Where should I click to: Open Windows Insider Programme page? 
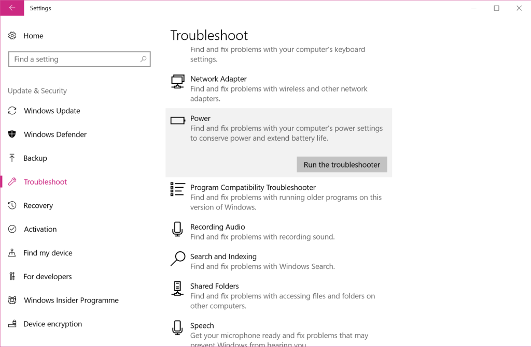pyautogui.click(x=71, y=300)
